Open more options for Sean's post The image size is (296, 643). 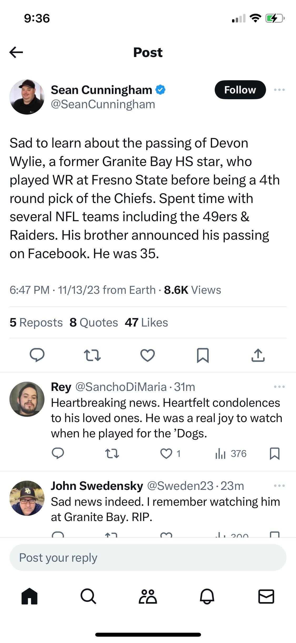click(x=279, y=90)
